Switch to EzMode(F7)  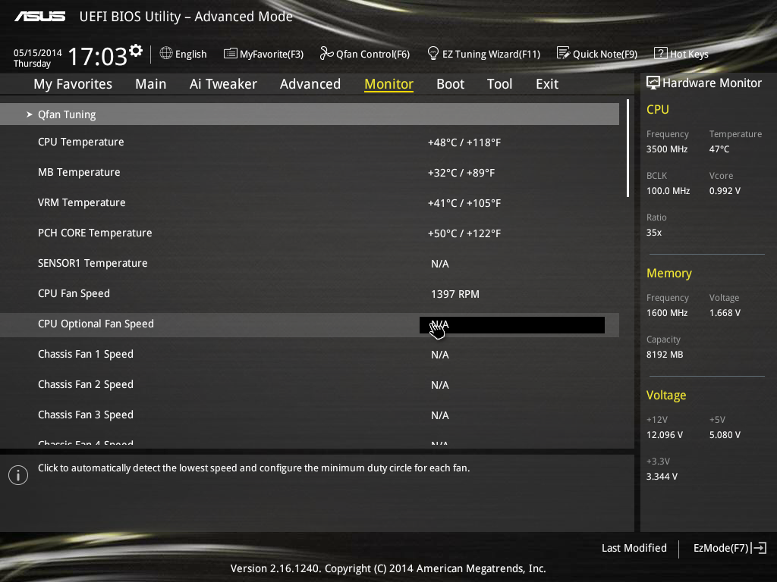pos(721,548)
